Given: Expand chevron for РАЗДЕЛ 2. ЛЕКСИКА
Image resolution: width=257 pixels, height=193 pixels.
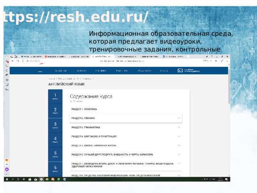Looking at the screenshot, I should pyautogui.click(x=179, y=118).
